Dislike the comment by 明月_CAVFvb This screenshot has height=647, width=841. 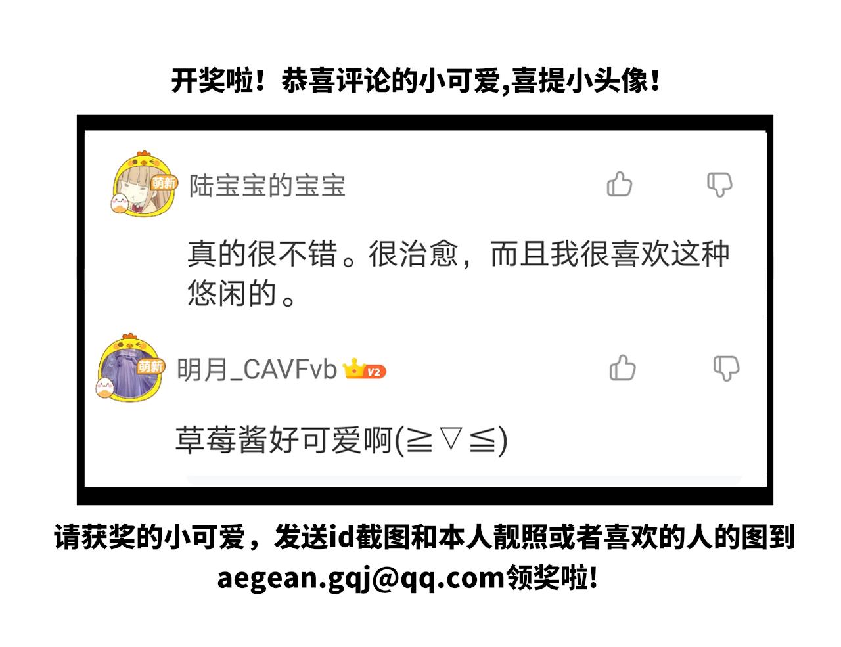[726, 368]
